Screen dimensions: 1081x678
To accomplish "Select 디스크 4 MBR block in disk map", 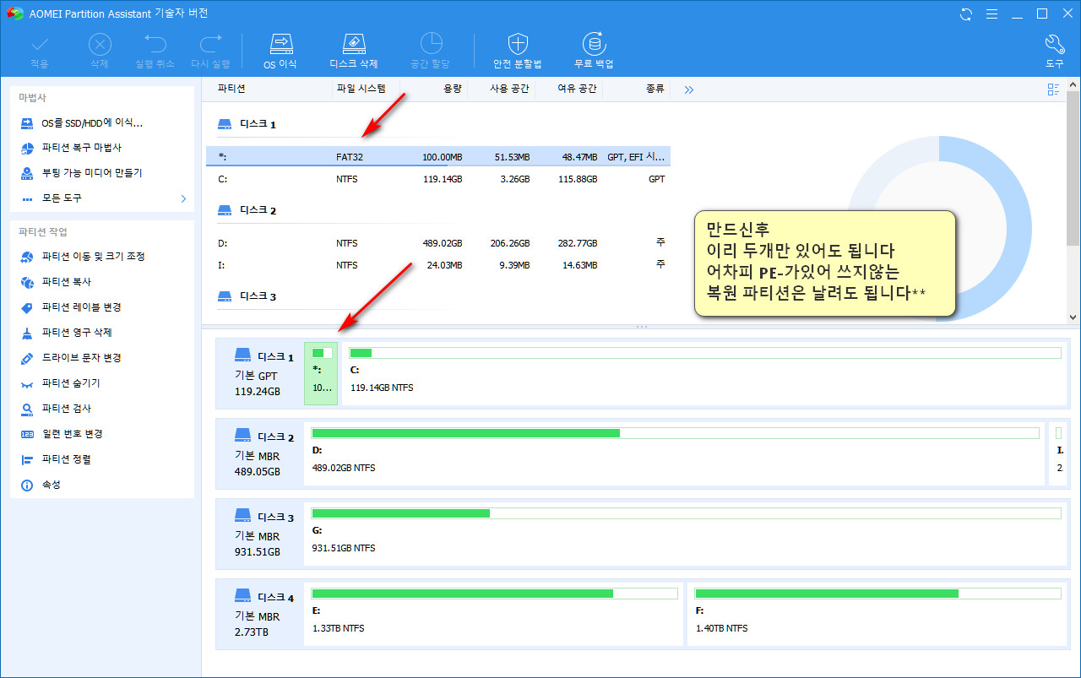I will pos(259,615).
